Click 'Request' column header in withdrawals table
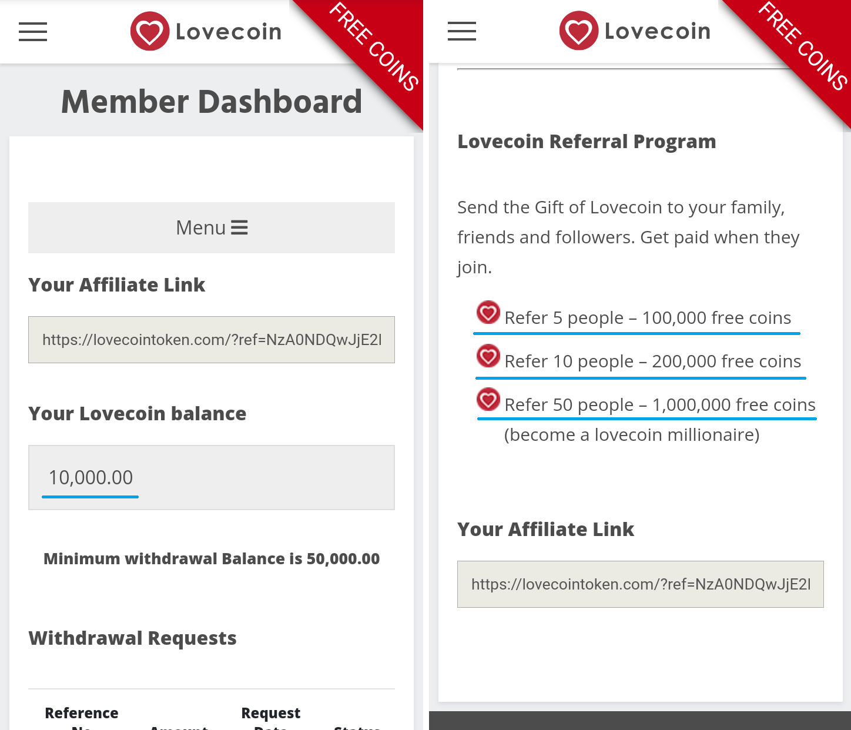The height and width of the screenshot is (730, 851). (x=271, y=714)
